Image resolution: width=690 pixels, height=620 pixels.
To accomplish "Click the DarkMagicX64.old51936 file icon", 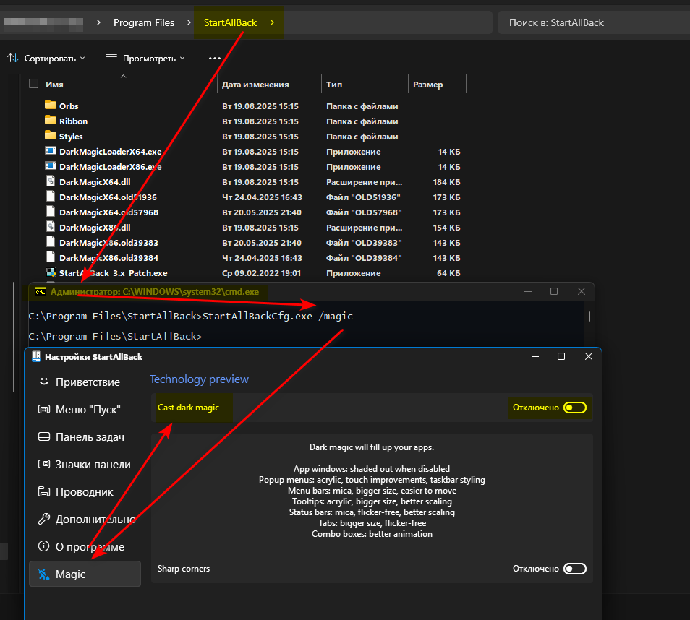I will tap(51, 197).
